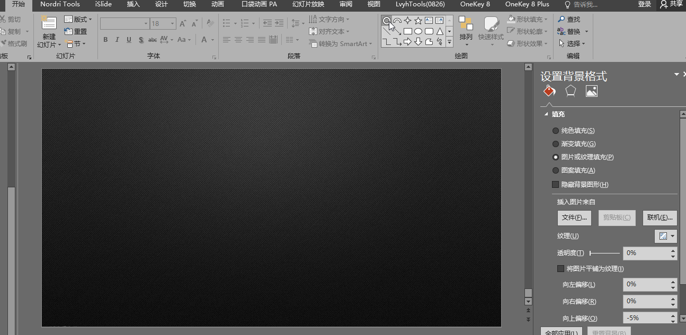Select the right arrow shape
Image resolution: width=686 pixels, height=335 pixels.
(408, 42)
